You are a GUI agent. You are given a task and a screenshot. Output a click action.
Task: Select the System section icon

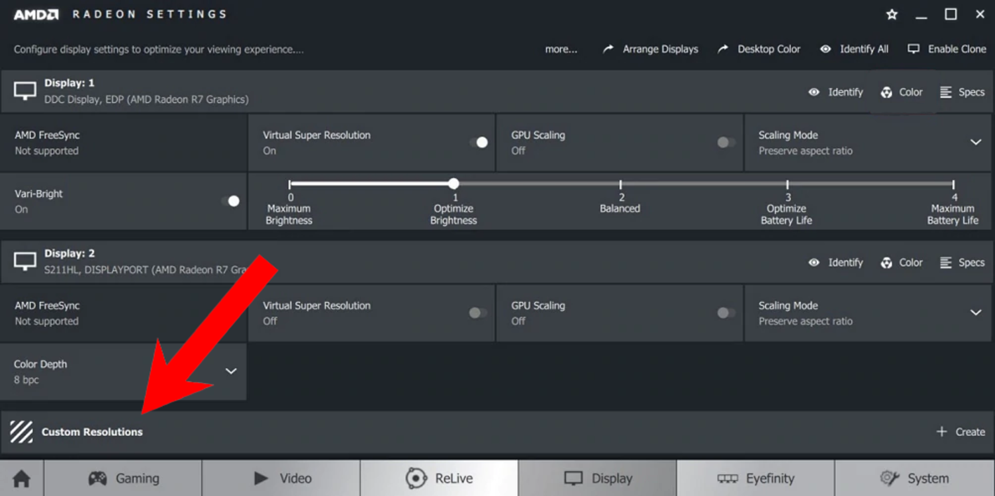(890, 477)
